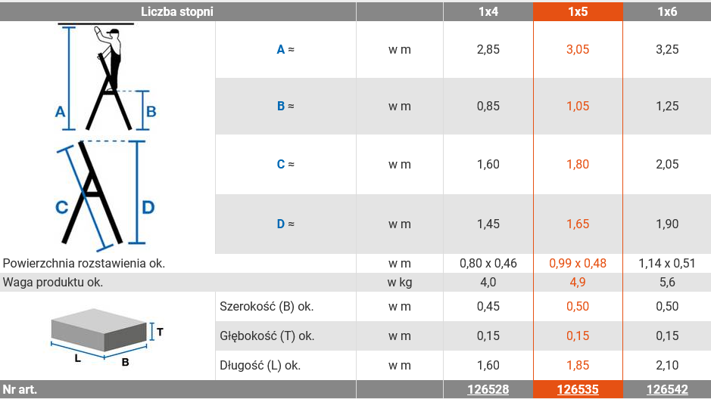711x399 pixels.
Task: Click the blue letter D on diagram
Action: [x=148, y=208]
